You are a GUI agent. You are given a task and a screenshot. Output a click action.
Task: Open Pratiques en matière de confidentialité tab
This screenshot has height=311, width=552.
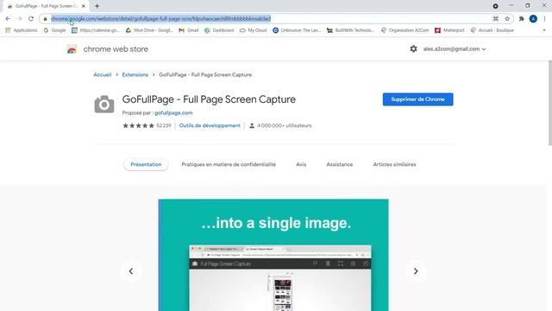click(229, 164)
